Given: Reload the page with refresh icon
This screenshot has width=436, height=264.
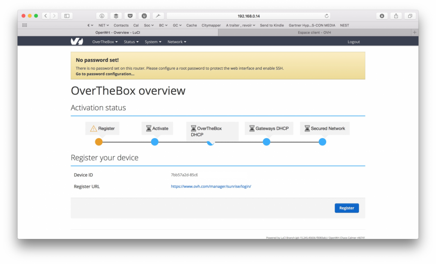Looking at the screenshot, I should coord(327,16).
